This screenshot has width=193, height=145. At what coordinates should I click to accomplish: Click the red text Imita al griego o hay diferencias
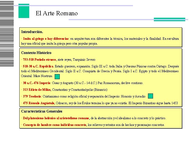tap(46, 39)
